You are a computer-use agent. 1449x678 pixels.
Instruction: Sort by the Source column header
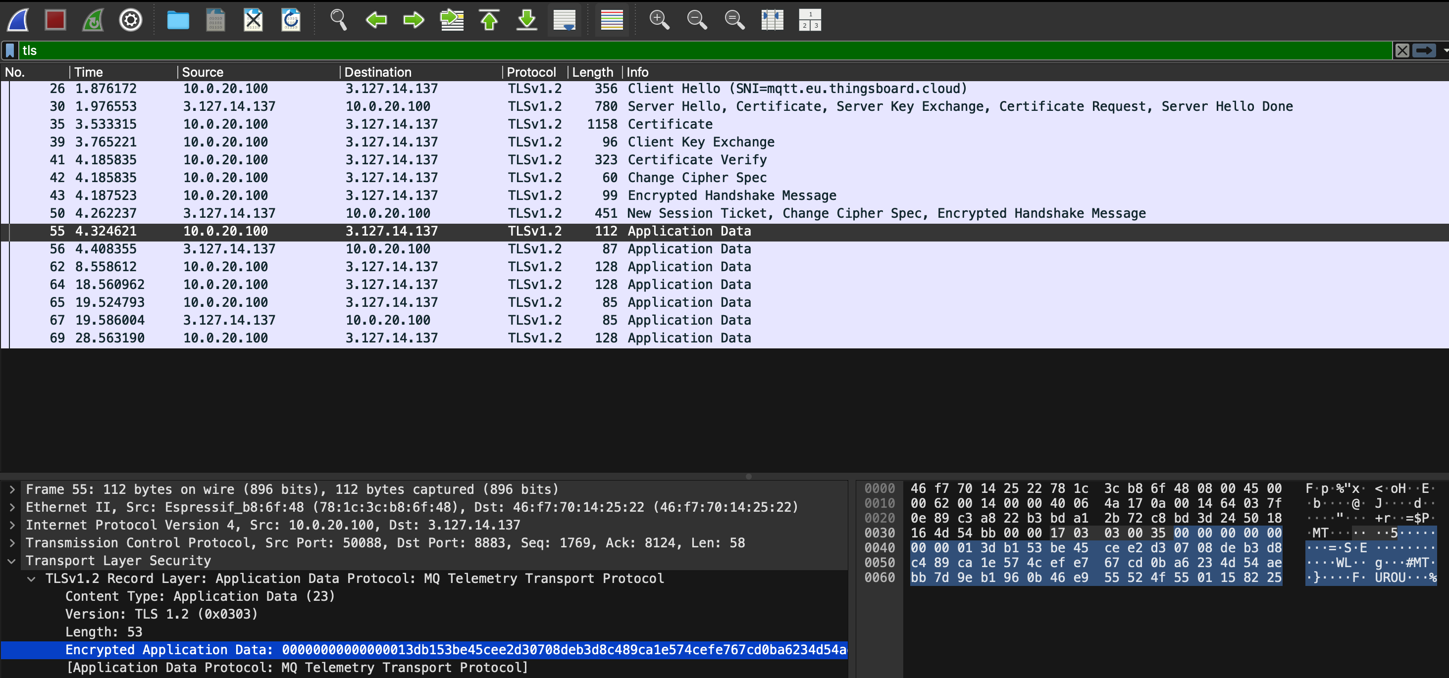click(259, 72)
